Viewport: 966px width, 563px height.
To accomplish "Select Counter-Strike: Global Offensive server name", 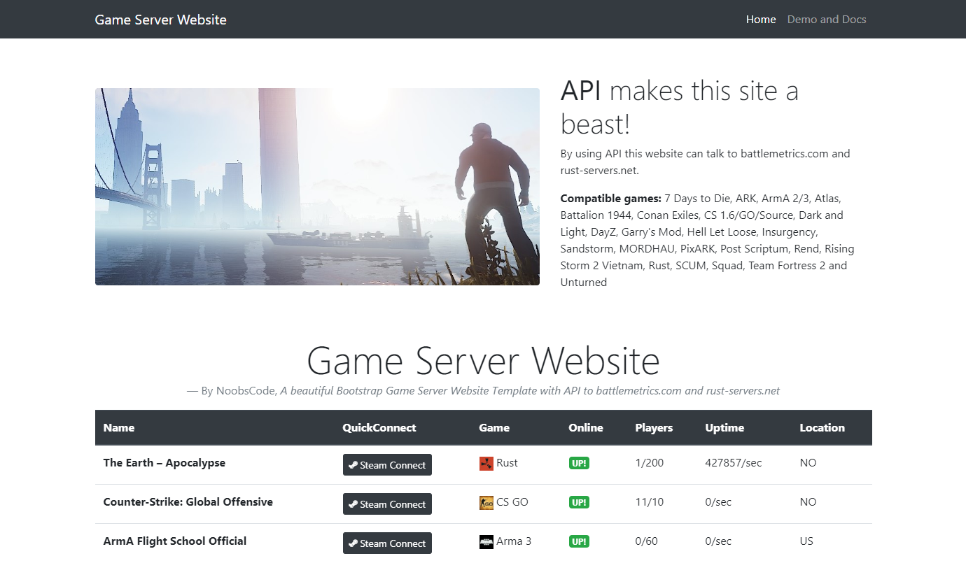I will (x=188, y=502).
